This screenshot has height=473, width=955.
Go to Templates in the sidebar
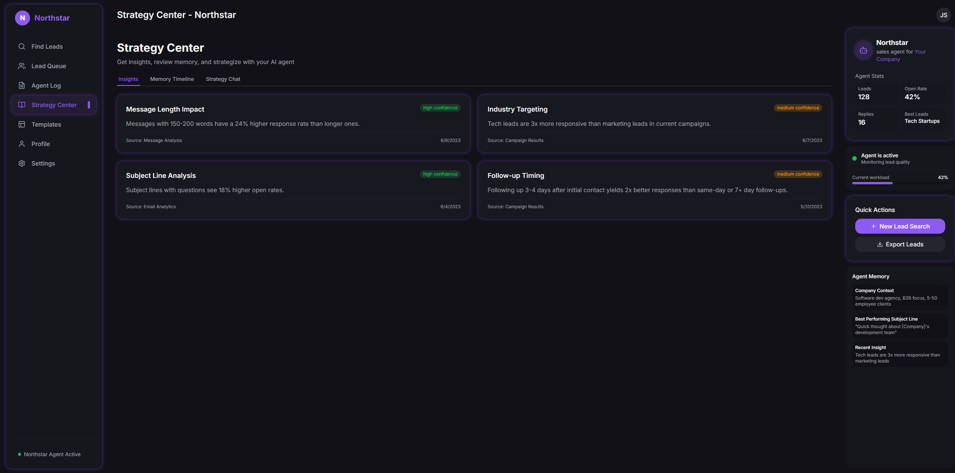54,124
